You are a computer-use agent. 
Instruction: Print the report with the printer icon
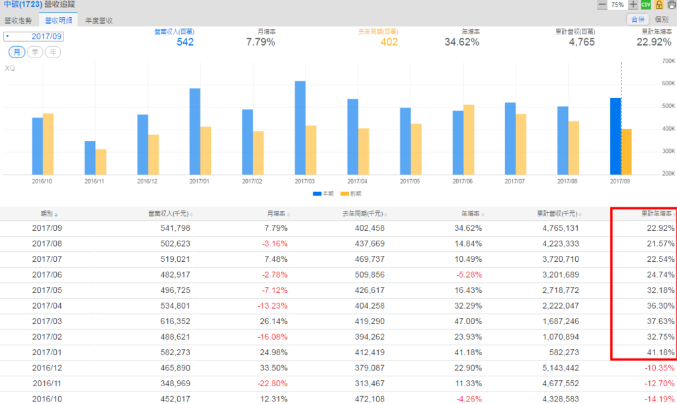pos(672,5)
